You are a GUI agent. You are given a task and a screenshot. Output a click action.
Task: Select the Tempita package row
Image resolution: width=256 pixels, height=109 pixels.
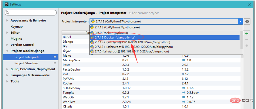click(151, 93)
